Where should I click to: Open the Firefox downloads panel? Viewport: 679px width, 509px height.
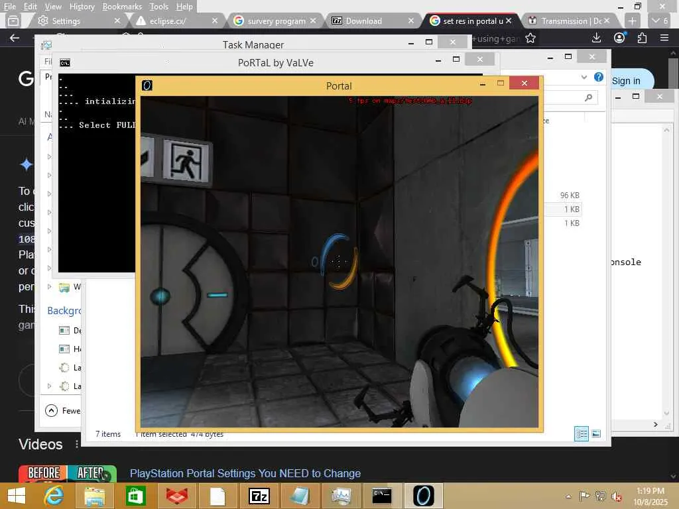point(596,38)
